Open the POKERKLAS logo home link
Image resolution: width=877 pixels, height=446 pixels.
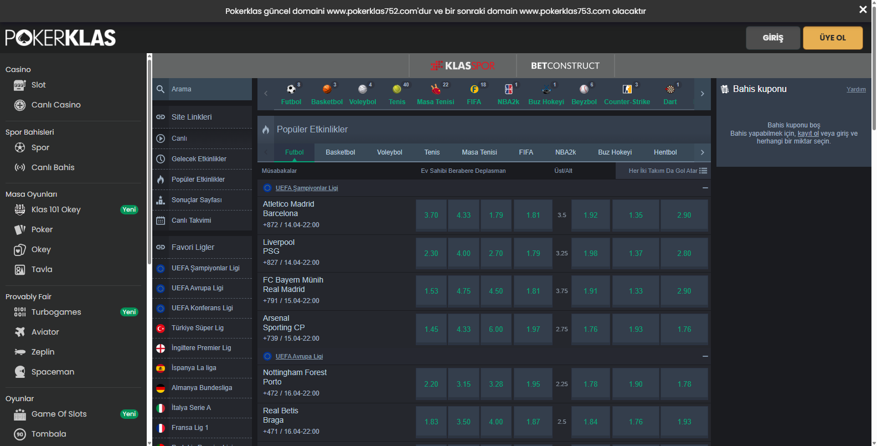click(60, 38)
